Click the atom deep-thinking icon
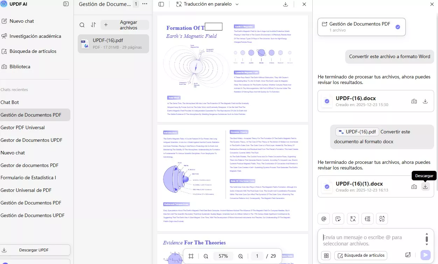The width and height of the screenshot is (438, 264). (x=326, y=255)
